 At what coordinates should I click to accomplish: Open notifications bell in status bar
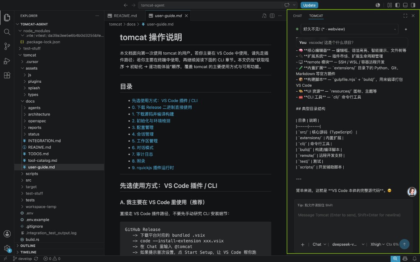[x=414, y=259]
